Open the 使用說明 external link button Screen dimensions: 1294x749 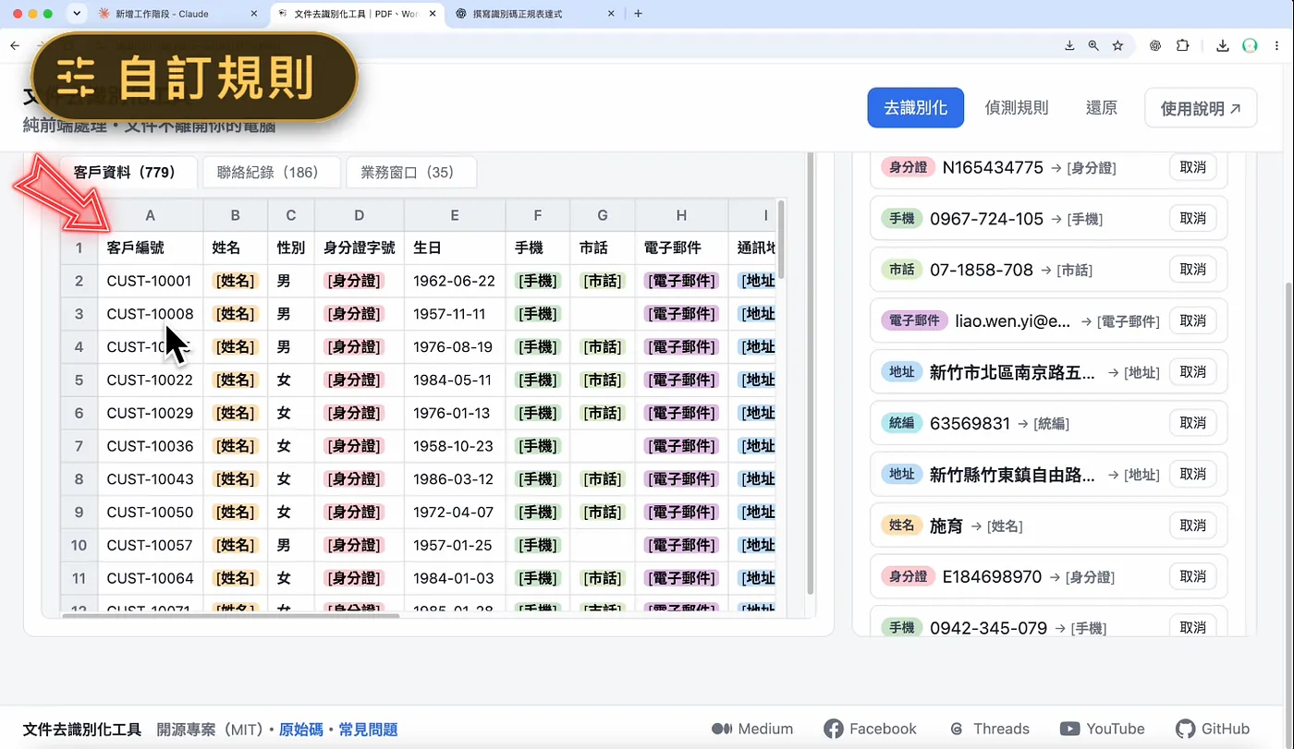1200,108
